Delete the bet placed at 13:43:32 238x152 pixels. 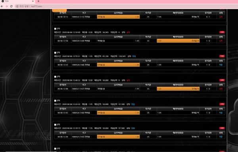point(222,104)
